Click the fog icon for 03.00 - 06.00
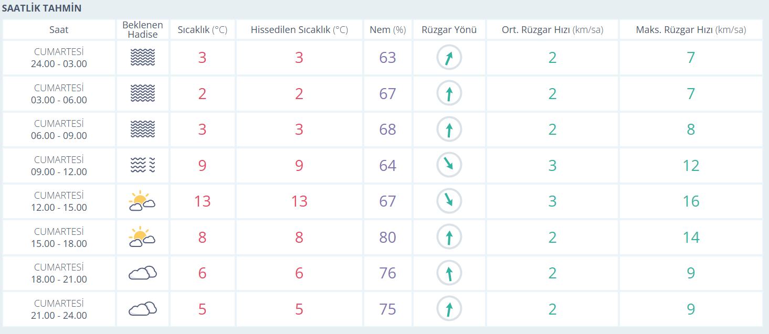The height and width of the screenshot is (334, 769). tap(143, 93)
